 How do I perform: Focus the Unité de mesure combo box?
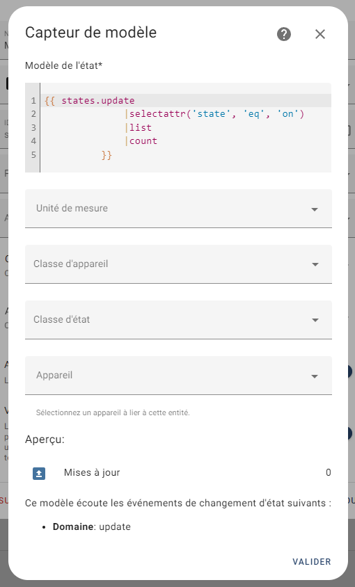[x=178, y=209]
